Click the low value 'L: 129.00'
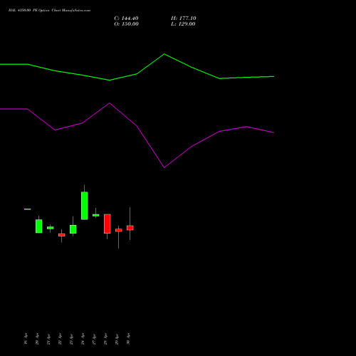Screen dimensions: 356x356 coord(183,24)
